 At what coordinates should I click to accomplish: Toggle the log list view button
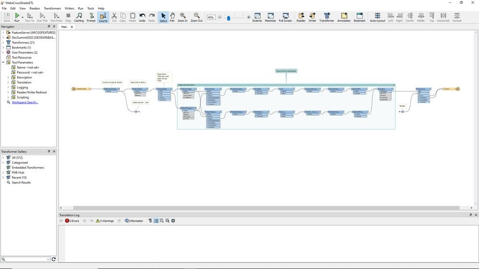pyautogui.click(x=156, y=221)
